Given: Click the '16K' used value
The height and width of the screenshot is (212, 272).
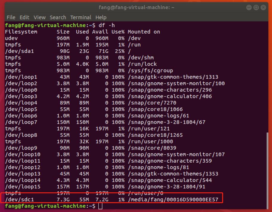Looking at the screenshot, I should tap(84, 129).
